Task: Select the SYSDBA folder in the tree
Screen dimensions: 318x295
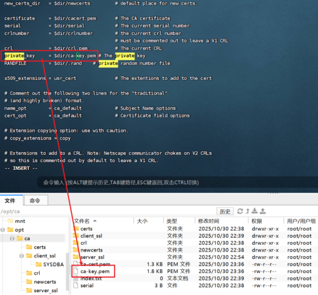Action: [50, 264]
